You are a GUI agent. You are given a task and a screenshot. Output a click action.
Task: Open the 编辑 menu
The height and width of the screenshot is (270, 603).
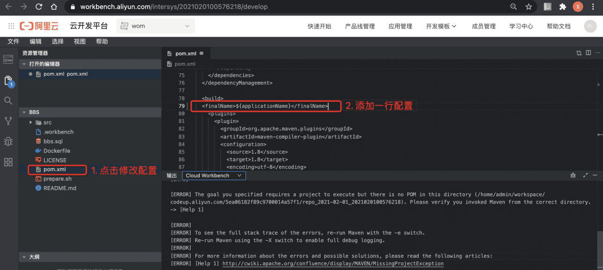click(36, 41)
